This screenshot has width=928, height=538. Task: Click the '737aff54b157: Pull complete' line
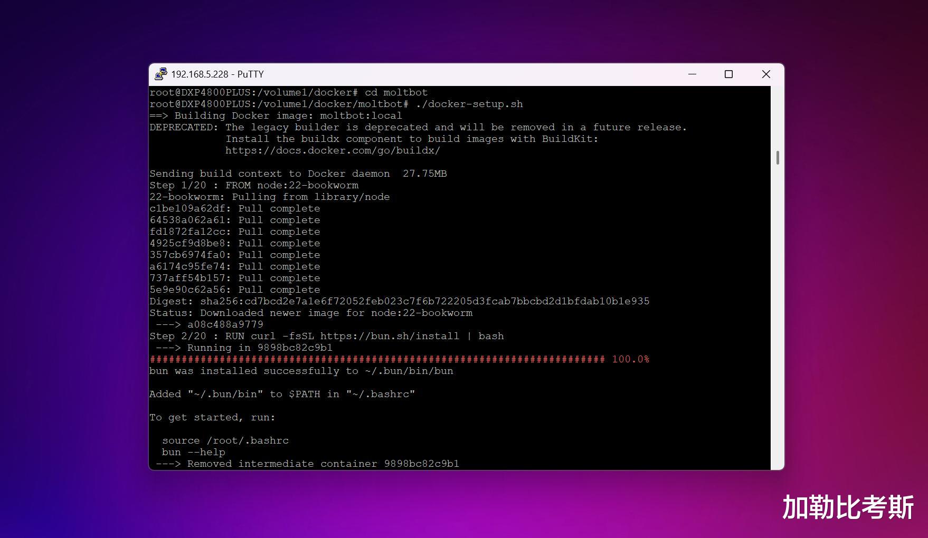pyautogui.click(x=235, y=278)
